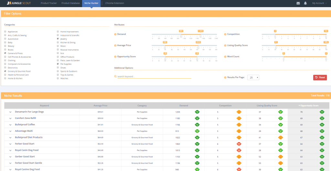
Task: Click the Opportunity Score info icon
Action: click(x=115, y=57)
